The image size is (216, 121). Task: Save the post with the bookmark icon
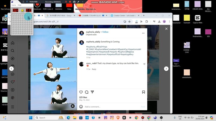pos(143,92)
